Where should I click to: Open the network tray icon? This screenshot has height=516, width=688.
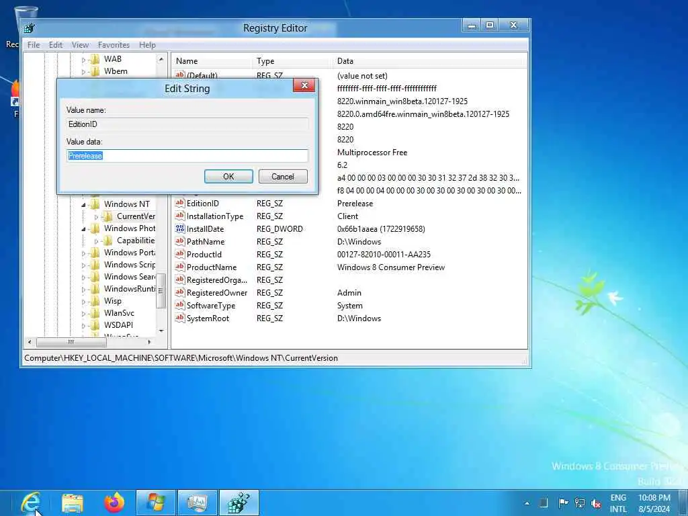[580, 503]
